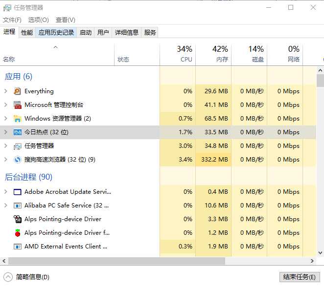The height and width of the screenshot is (289, 324).
Task: Select Adobe Acrobat Update Service 0.4 MB cell
Action: click(213, 192)
